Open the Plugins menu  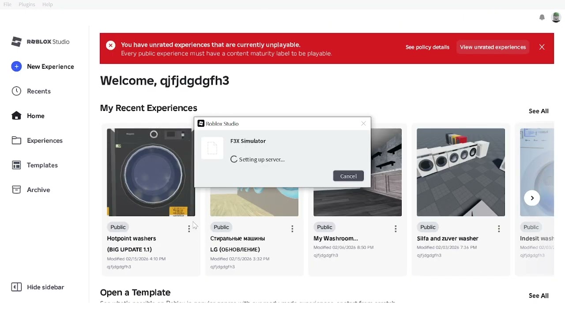click(x=27, y=4)
